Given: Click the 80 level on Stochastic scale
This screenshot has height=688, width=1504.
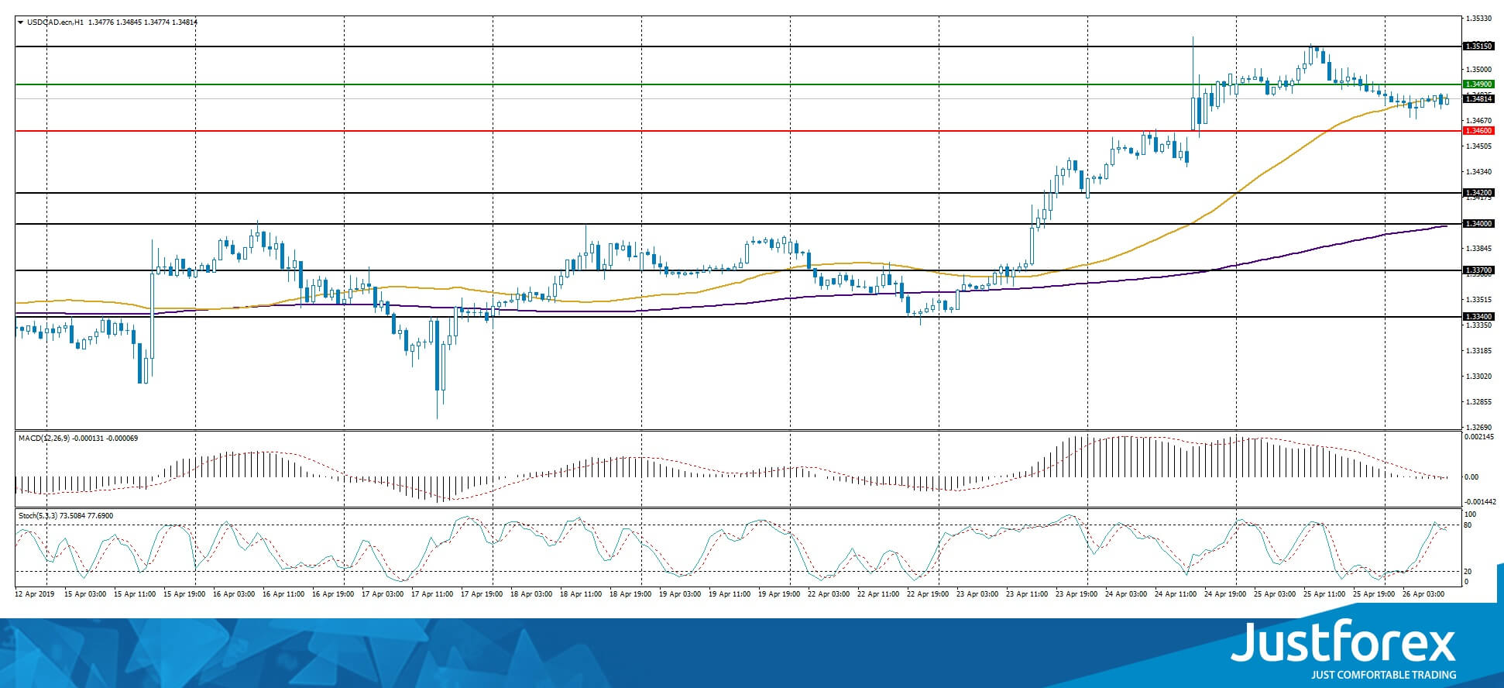Looking at the screenshot, I should coord(1468,525).
